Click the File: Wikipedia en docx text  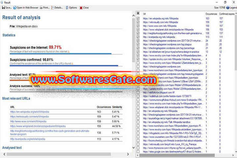tap(24, 26)
